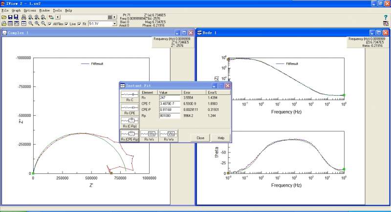This screenshot has height=212, width=391.
Task: Click the last magnifier icon in the upper toolbar row
Action: 43,17
